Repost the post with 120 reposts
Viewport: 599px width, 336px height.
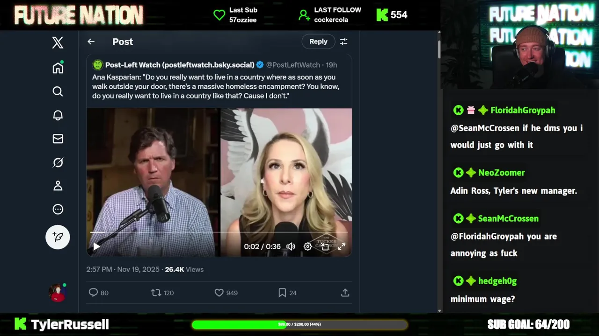pyautogui.click(x=162, y=293)
